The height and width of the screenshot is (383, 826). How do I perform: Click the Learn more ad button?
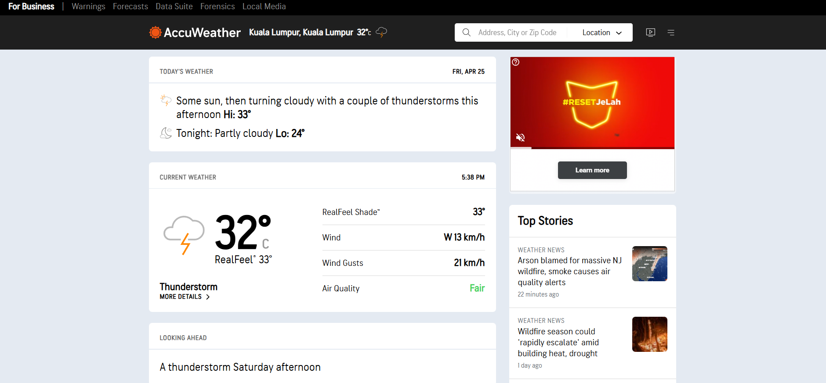[592, 170]
